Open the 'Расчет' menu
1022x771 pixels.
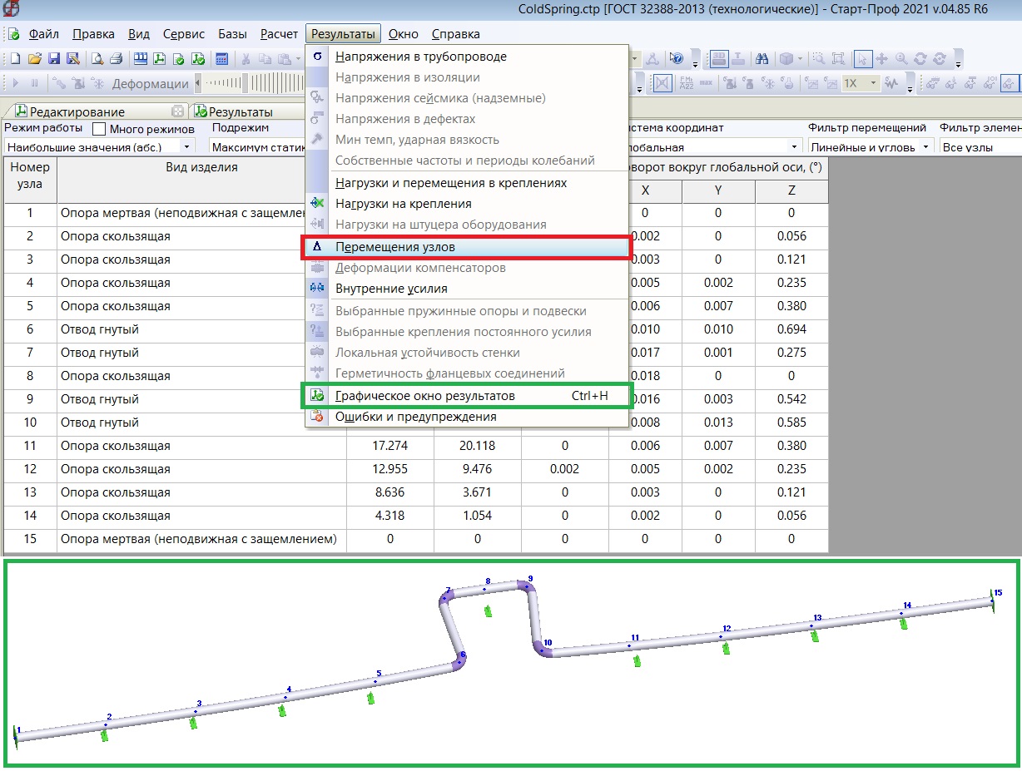279,34
